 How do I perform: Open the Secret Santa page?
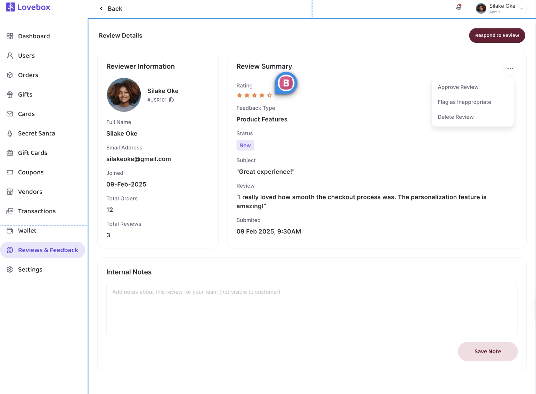[x=36, y=133]
